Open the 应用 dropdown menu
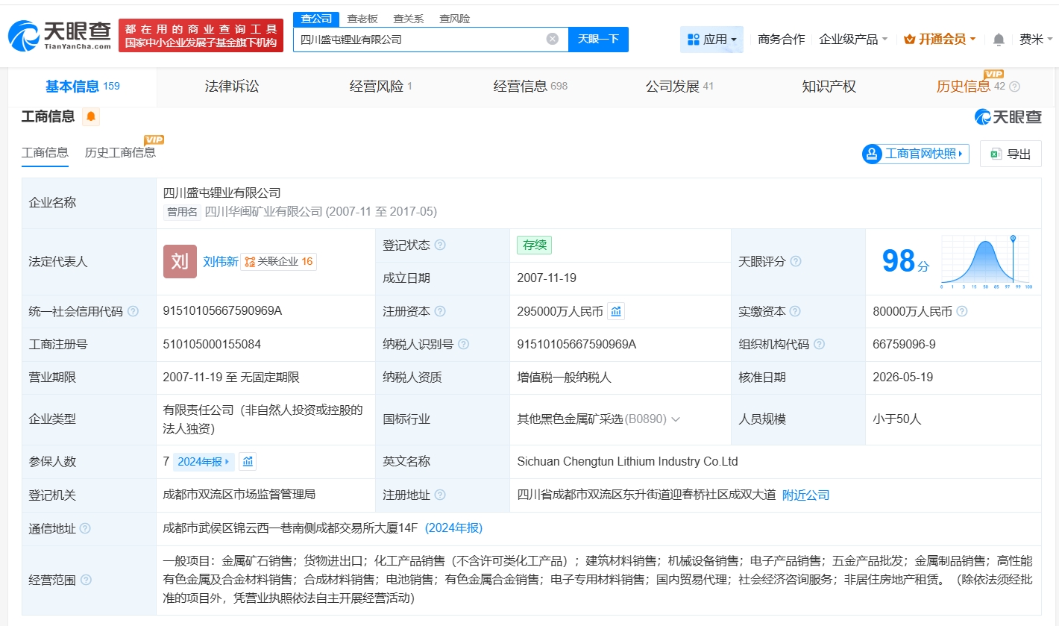 tap(711, 40)
